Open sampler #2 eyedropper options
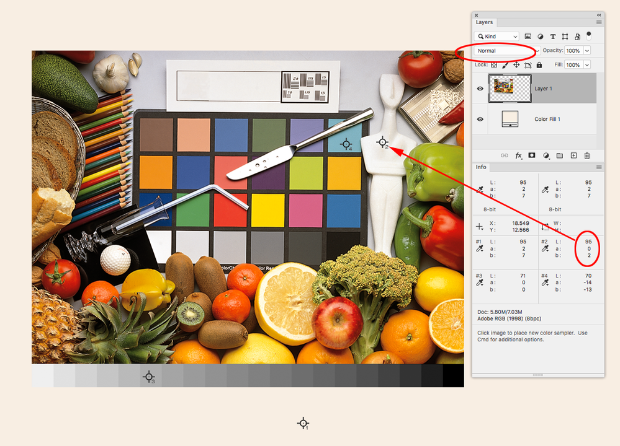Screen dimensions: 620x446 pos(546,248)
